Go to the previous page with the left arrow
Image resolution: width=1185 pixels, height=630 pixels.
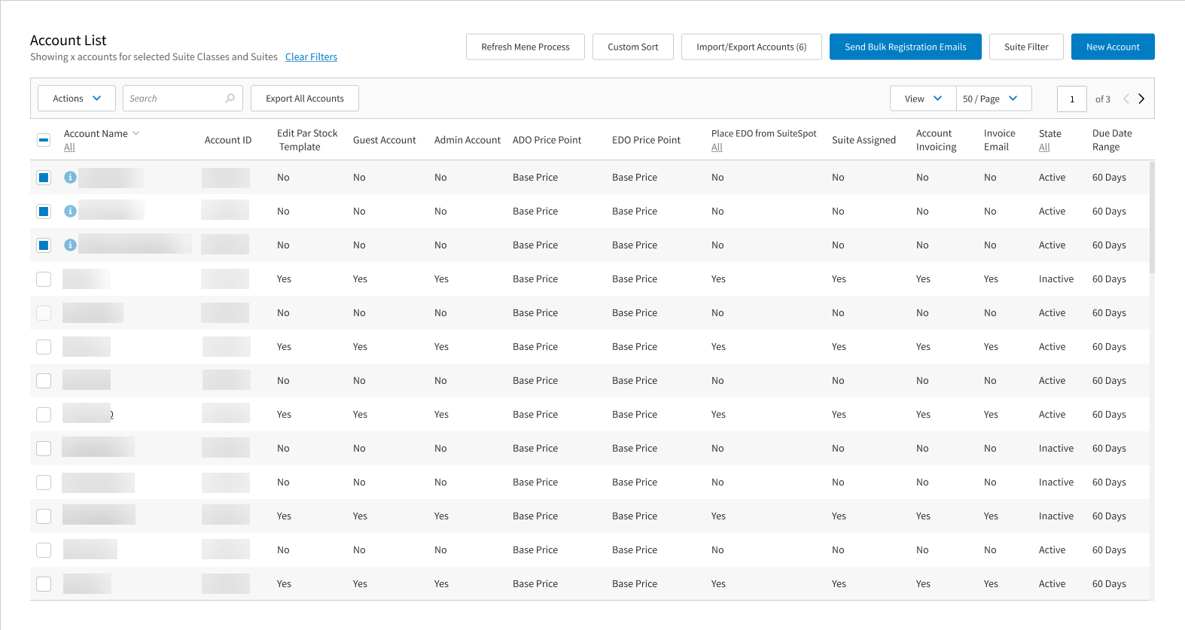pos(1126,99)
